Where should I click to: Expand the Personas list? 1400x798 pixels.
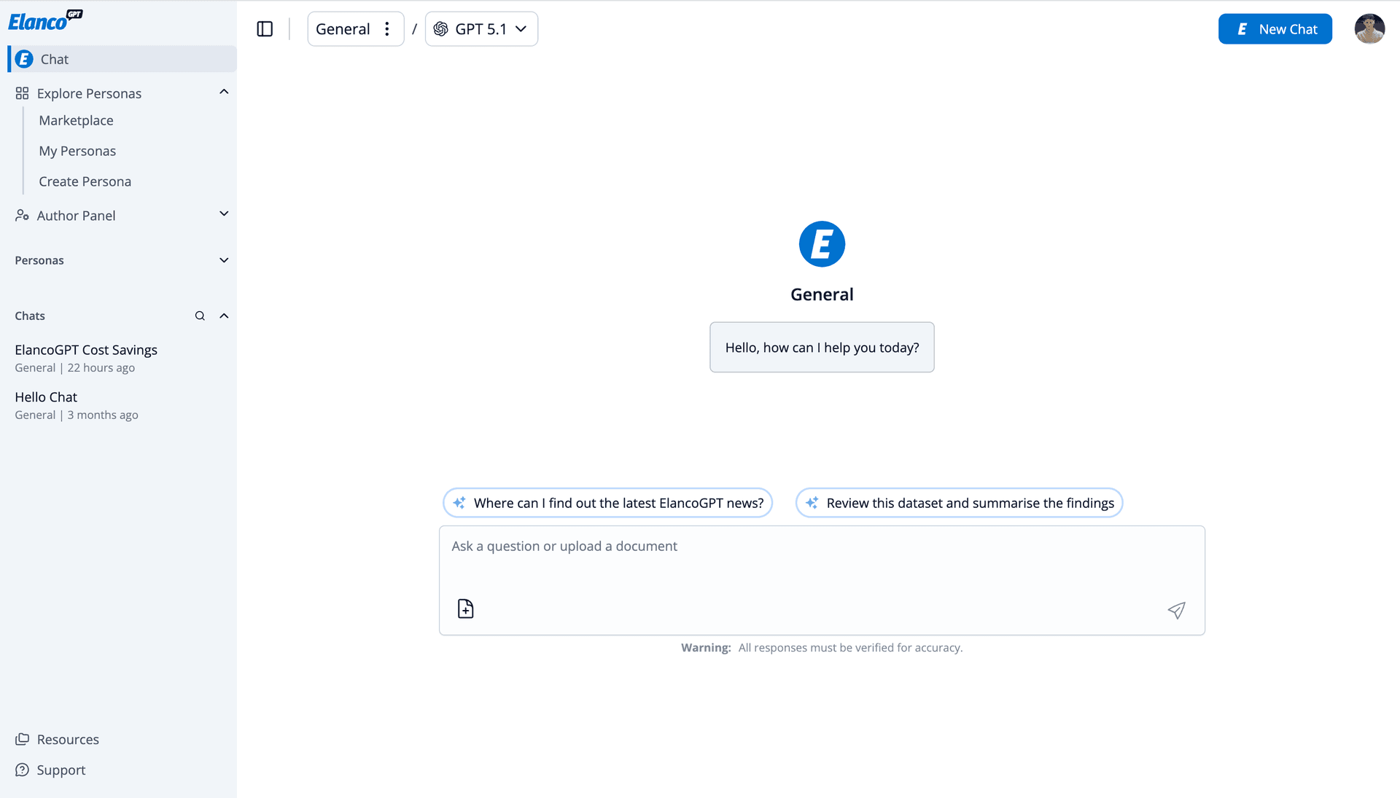(224, 260)
